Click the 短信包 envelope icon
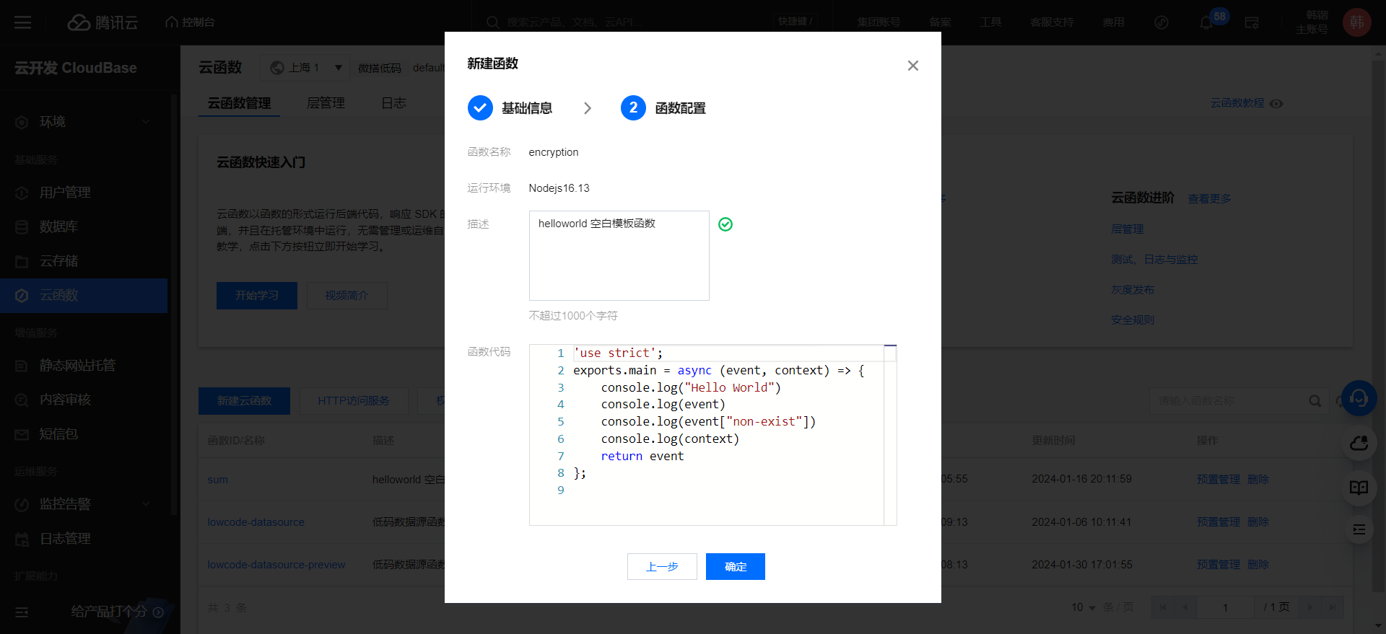The width and height of the screenshot is (1386, 634). tap(22, 434)
